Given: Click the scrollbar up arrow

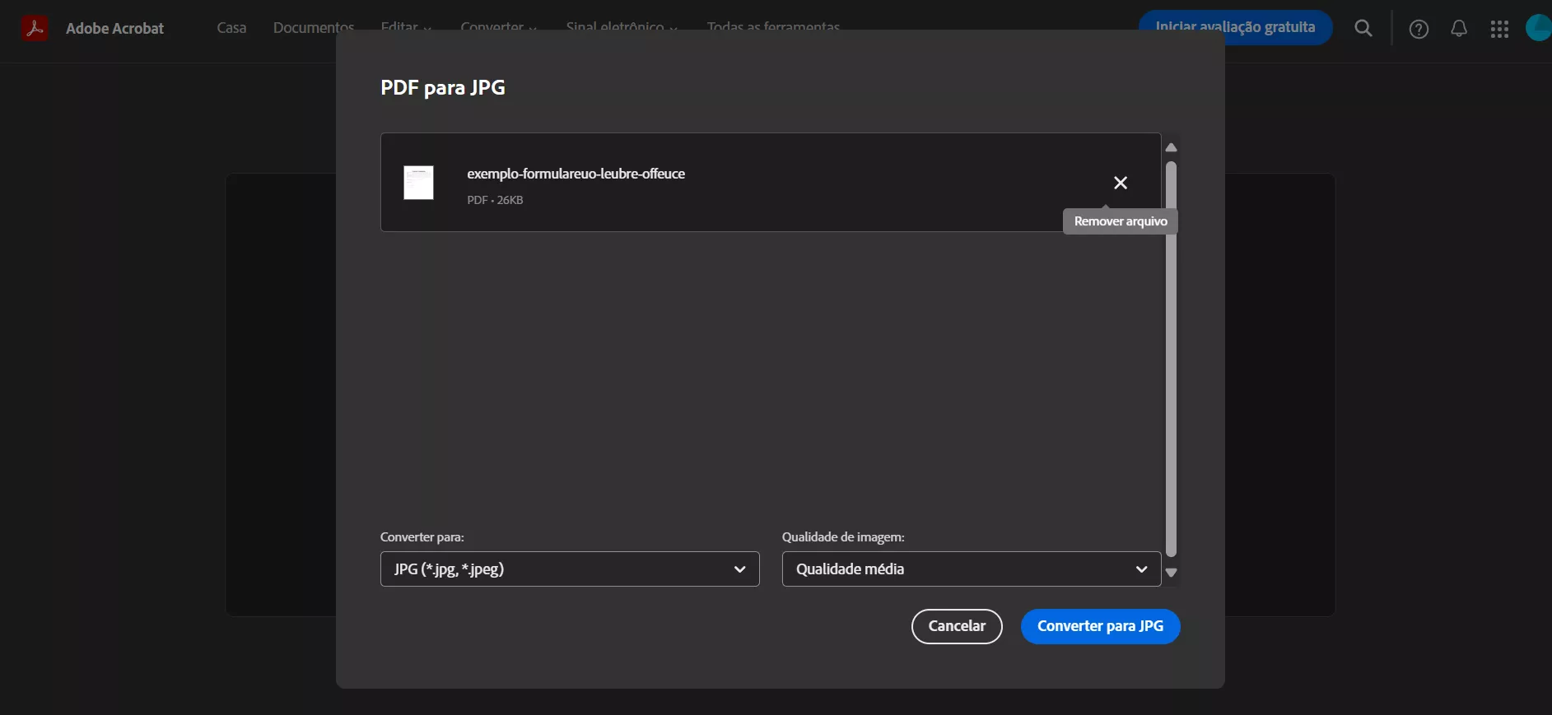Looking at the screenshot, I should [1171, 147].
